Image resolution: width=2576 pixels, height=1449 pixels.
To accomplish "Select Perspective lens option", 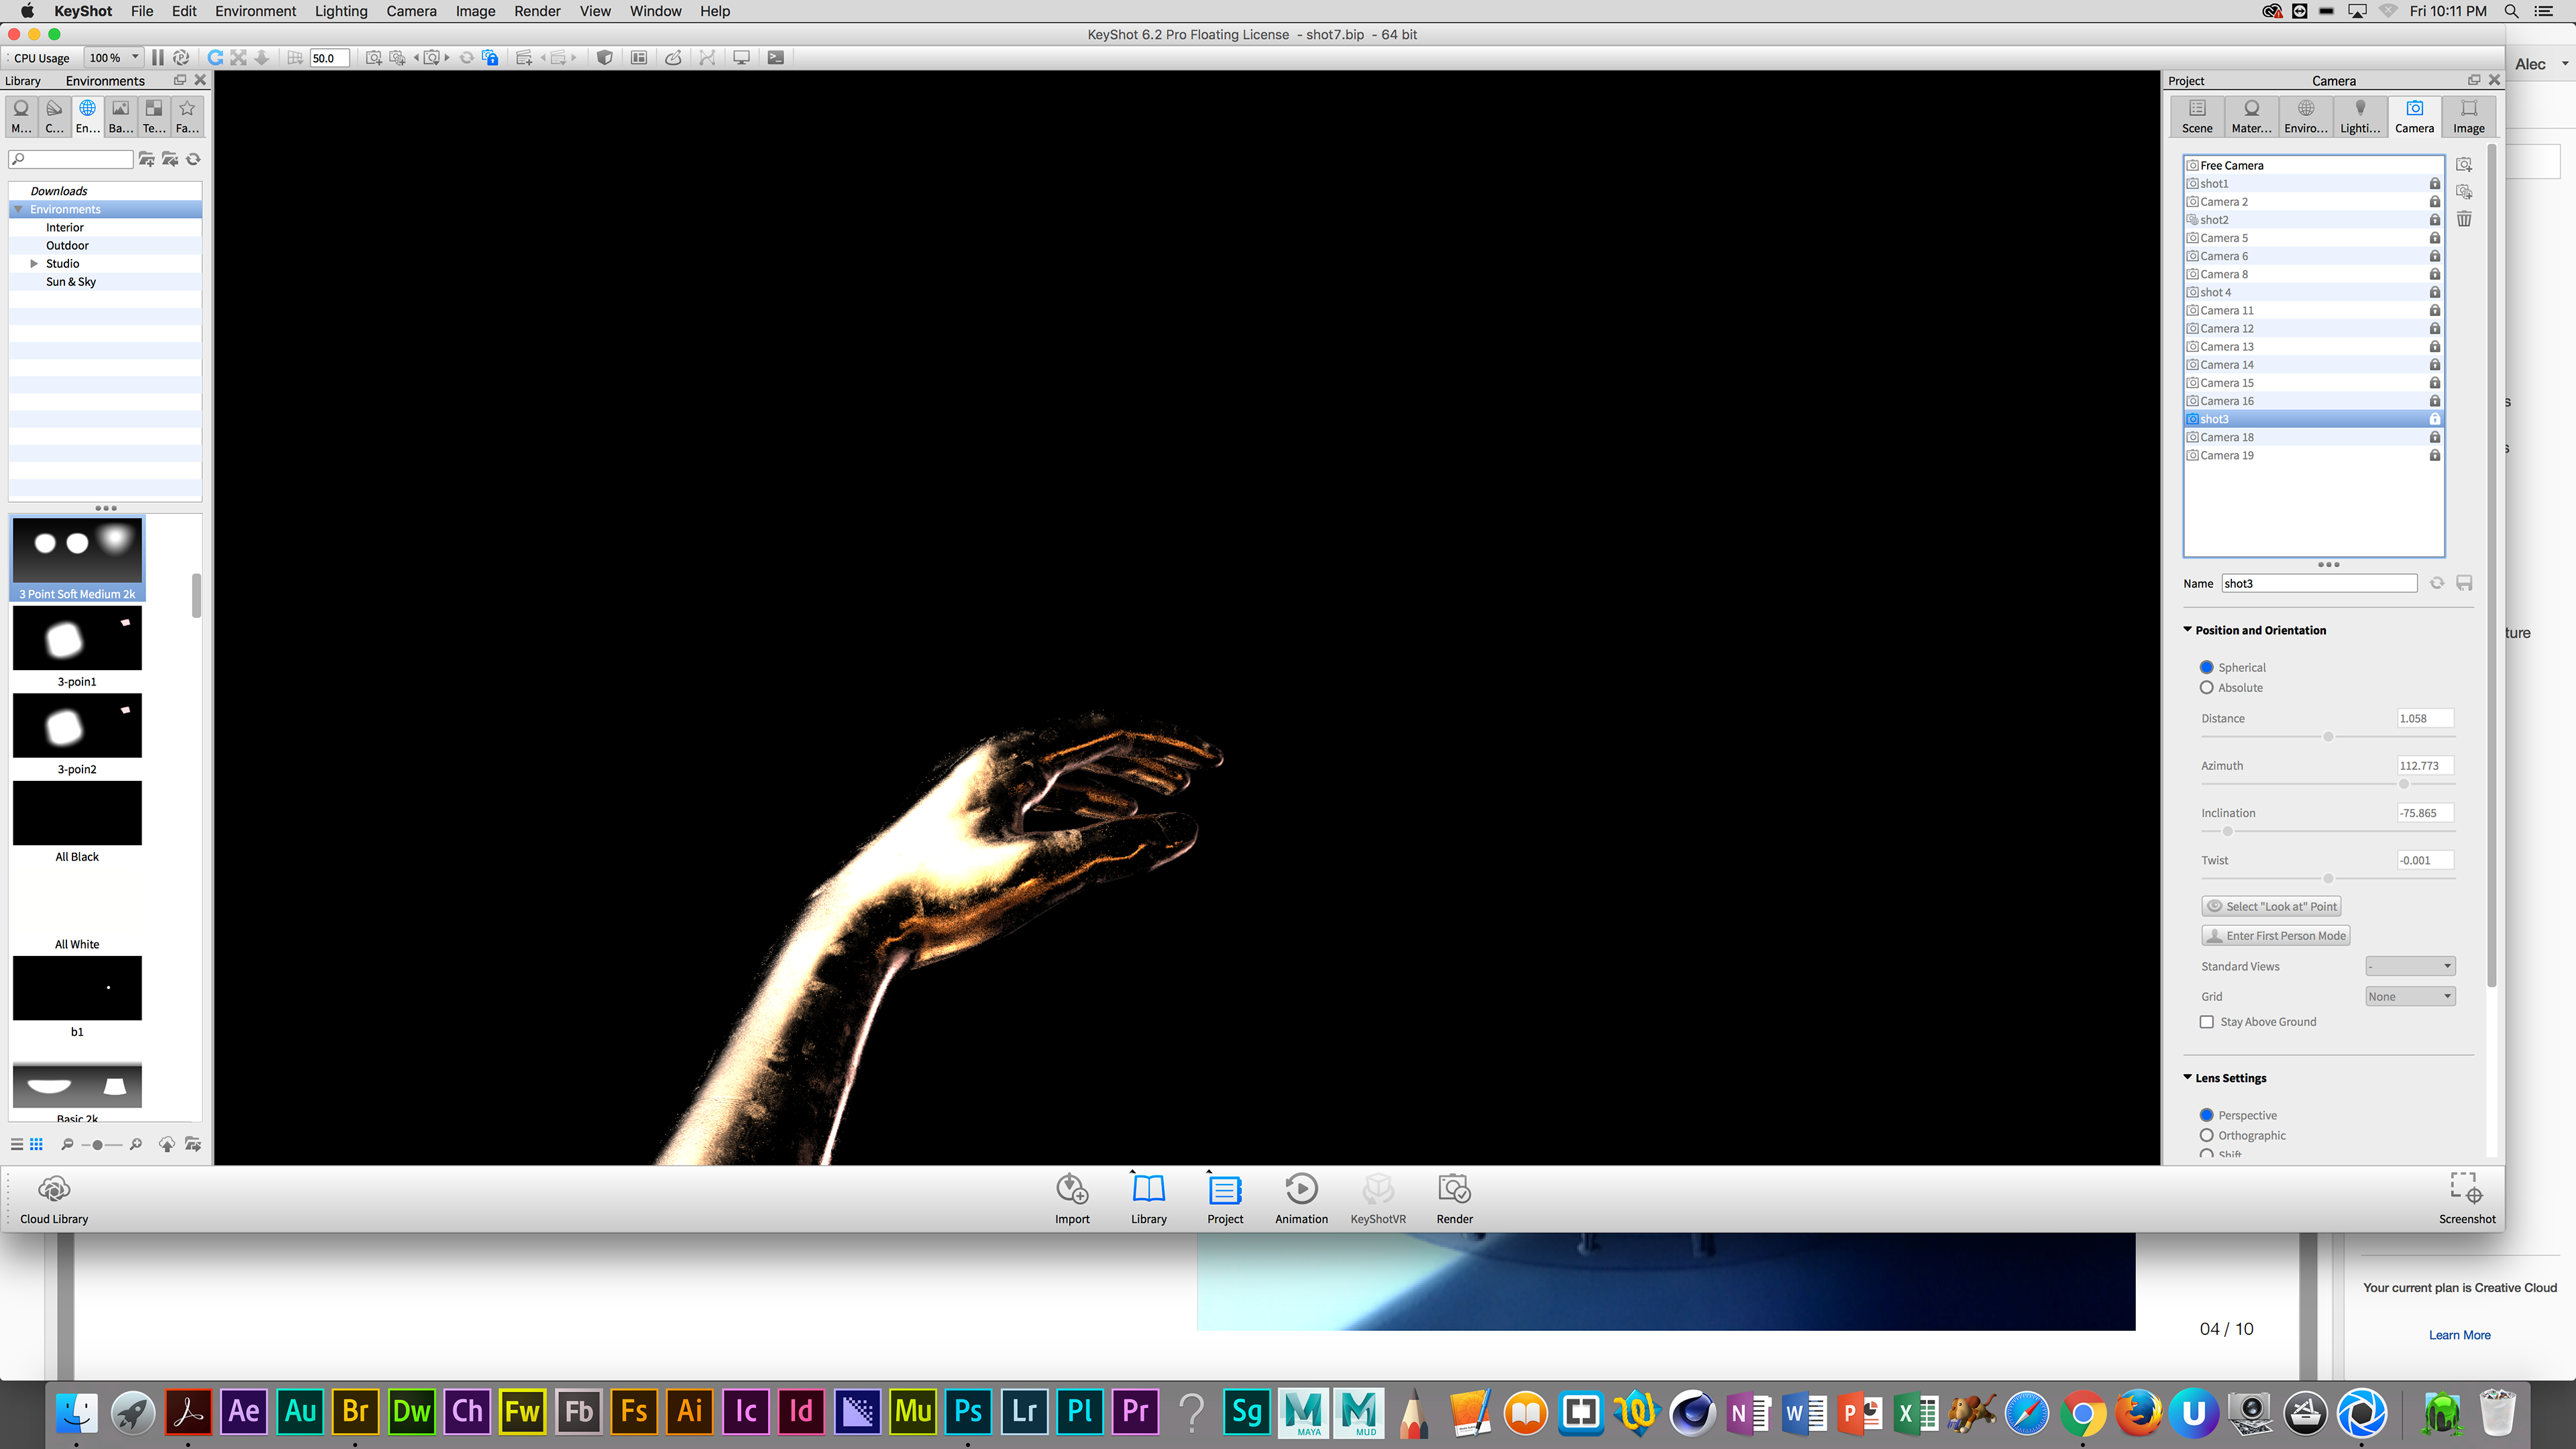I will coord(2206,1115).
